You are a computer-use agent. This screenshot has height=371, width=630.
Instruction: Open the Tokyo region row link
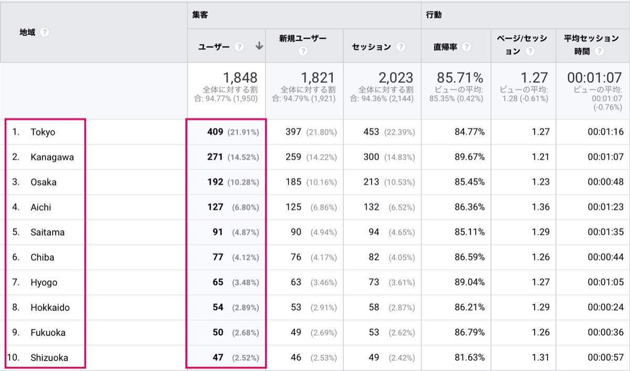tap(43, 132)
